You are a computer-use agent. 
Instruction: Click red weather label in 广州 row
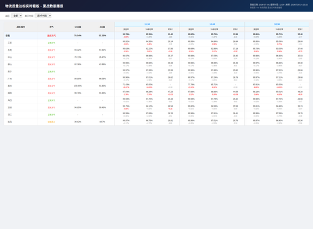[51, 79]
